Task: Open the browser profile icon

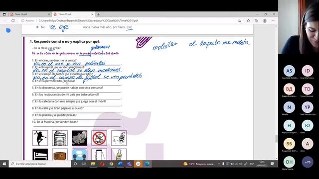Action: coord(265,21)
